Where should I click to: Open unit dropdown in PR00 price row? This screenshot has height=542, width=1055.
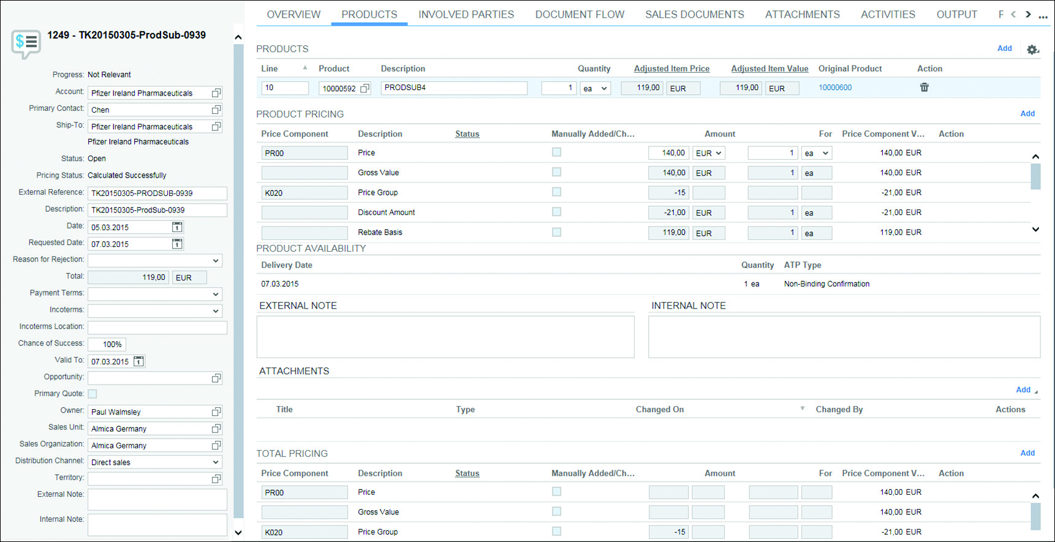coord(825,153)
